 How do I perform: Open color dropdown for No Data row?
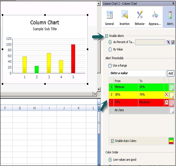pos(172,110)
